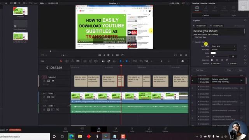Toggle timeline Snapping magnet icon
Viewport: 249px width, 140px height.
click(103, 61)
